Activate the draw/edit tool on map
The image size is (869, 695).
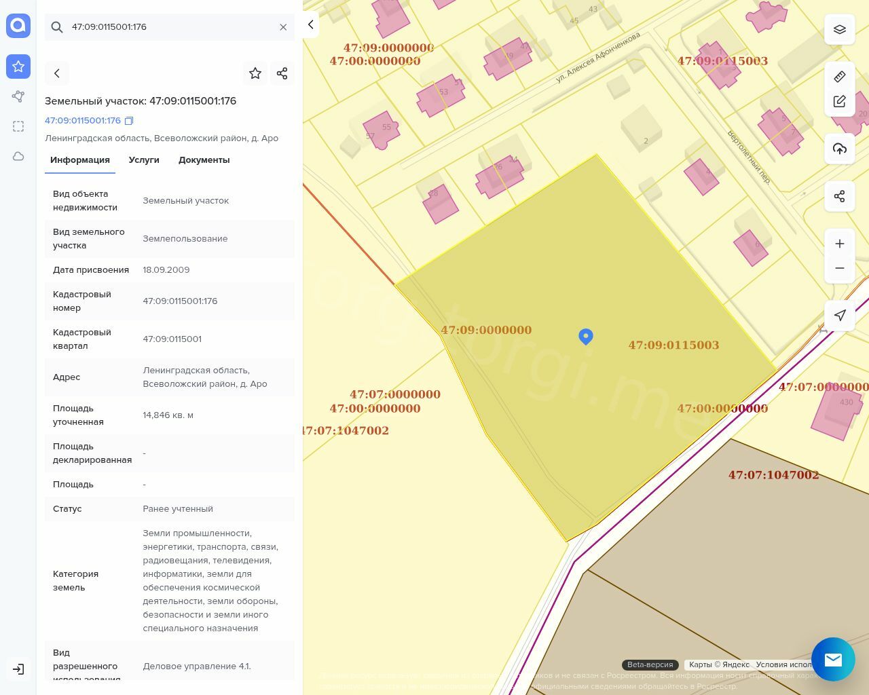click(839, 102)
